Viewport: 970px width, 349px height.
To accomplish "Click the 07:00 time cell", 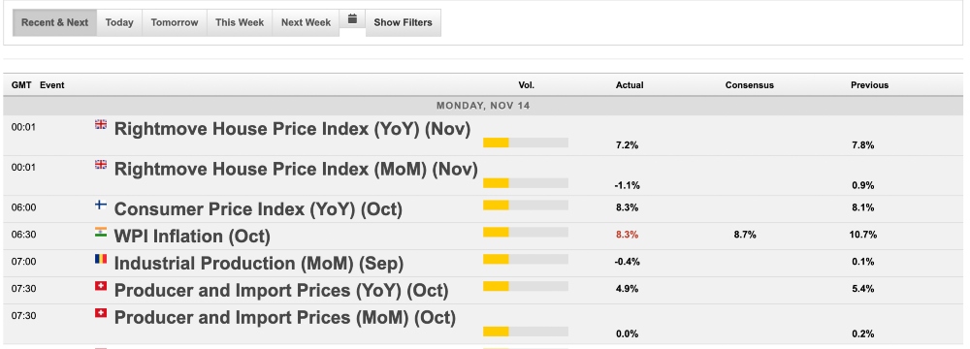I will click(23, 262).
